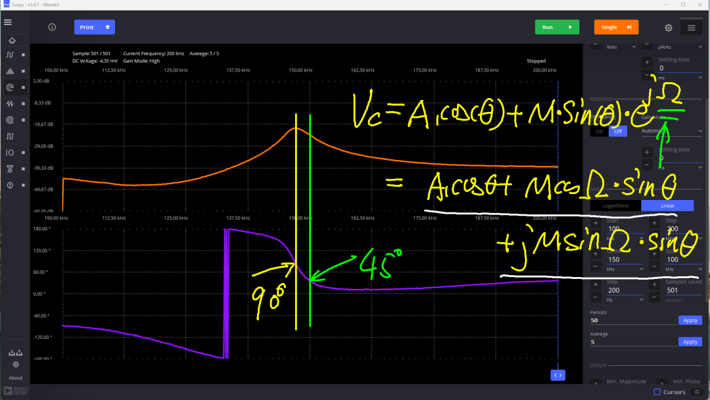
Task: Open the Gain Mode Automatic dropdown
Action: tap(672, 131)
